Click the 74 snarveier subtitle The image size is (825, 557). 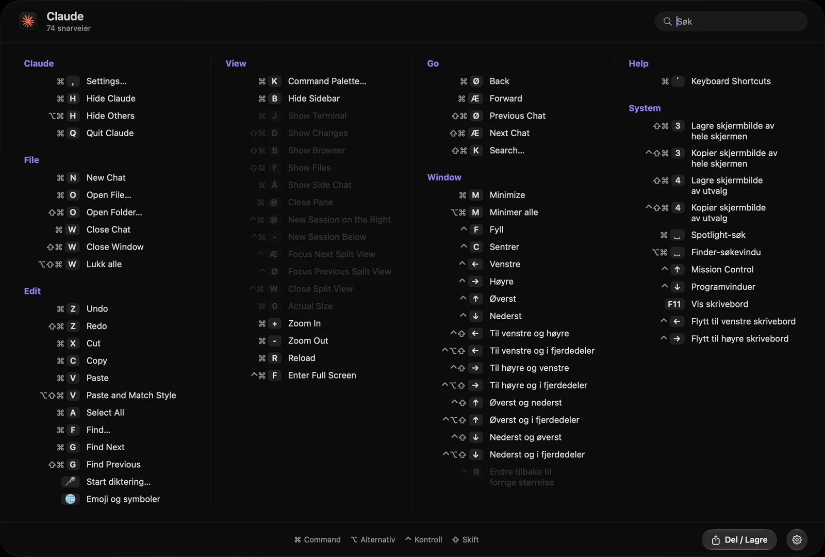click(69, 28)
